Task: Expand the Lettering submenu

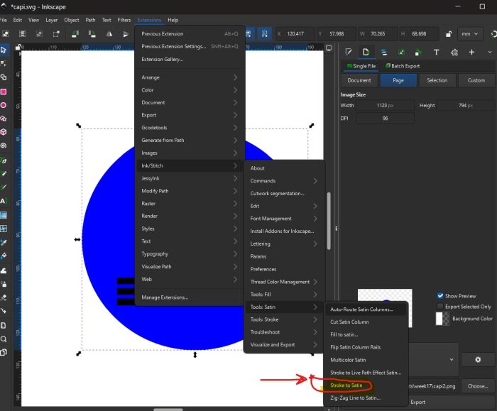Action: pyautogui.click(x=284, y=243)
